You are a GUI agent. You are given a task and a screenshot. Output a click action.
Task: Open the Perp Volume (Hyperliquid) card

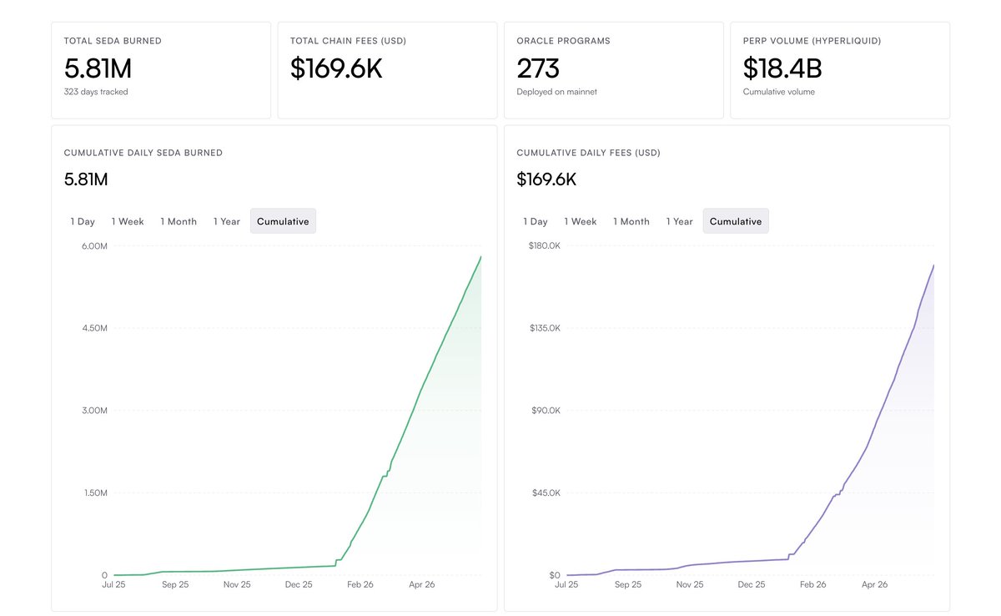(840, 70)
